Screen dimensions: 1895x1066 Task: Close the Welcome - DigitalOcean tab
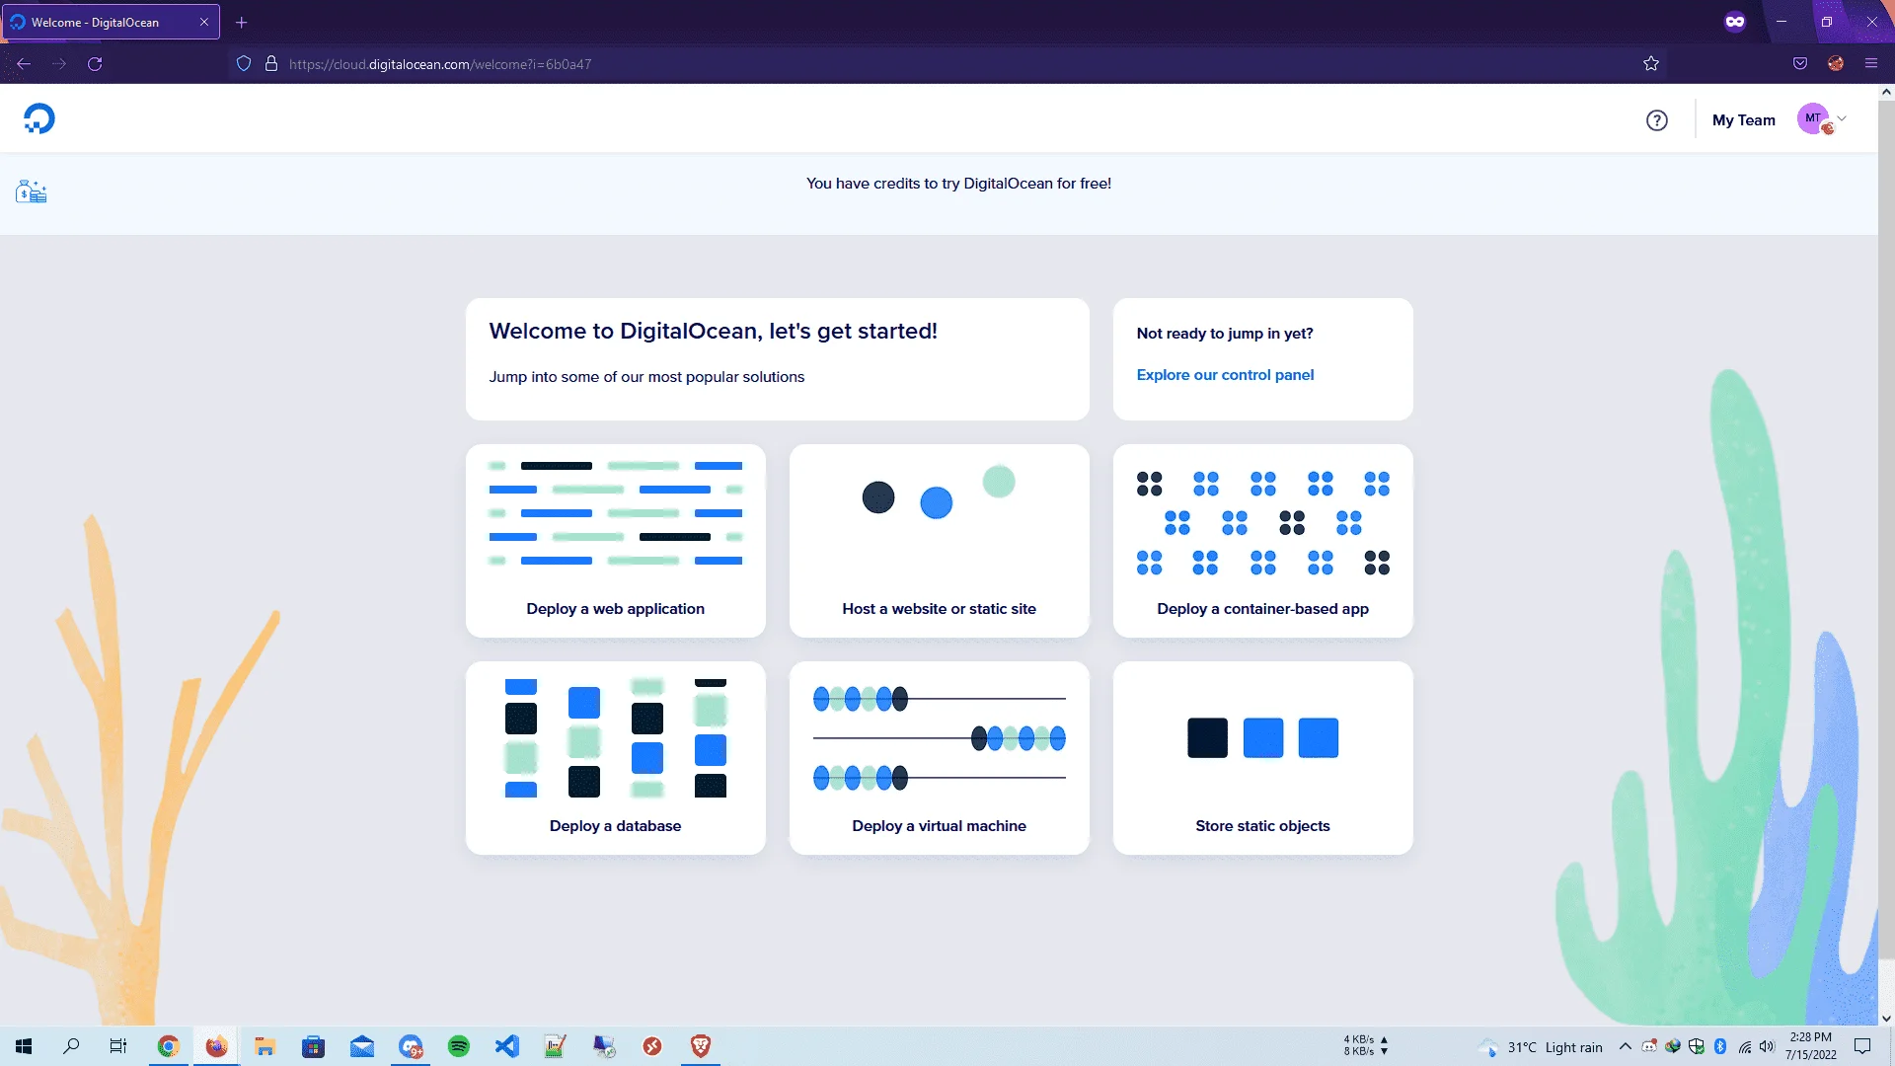pos(204,22)
